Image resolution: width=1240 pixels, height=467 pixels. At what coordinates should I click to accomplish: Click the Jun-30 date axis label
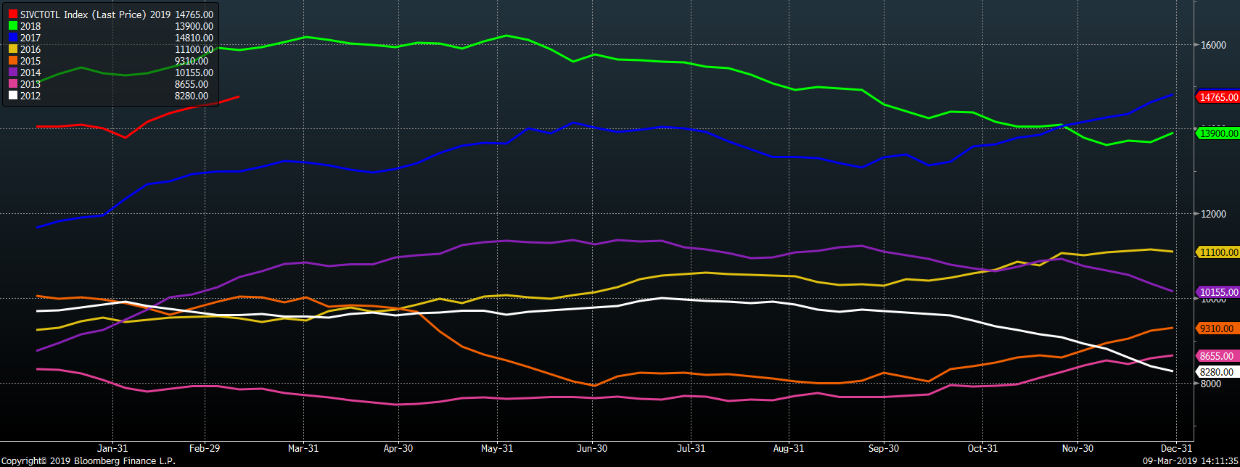[x=592, y=448]
